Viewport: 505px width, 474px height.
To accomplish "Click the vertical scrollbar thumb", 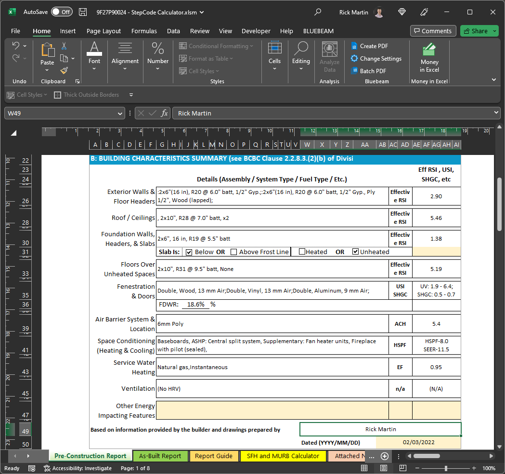I will (x=499, y=204).
